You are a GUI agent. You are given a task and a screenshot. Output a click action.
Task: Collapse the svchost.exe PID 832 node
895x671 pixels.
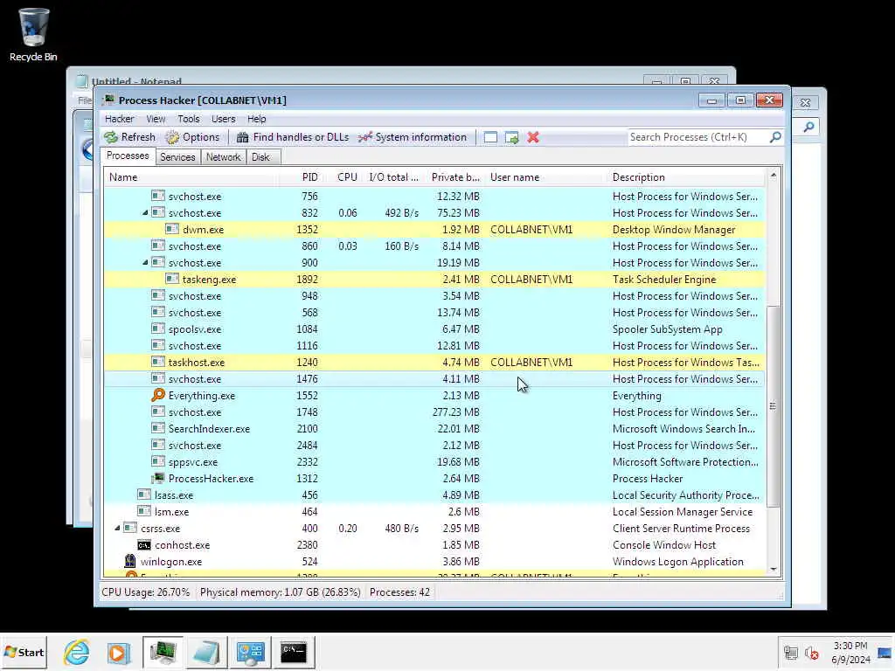pos(145,213)
